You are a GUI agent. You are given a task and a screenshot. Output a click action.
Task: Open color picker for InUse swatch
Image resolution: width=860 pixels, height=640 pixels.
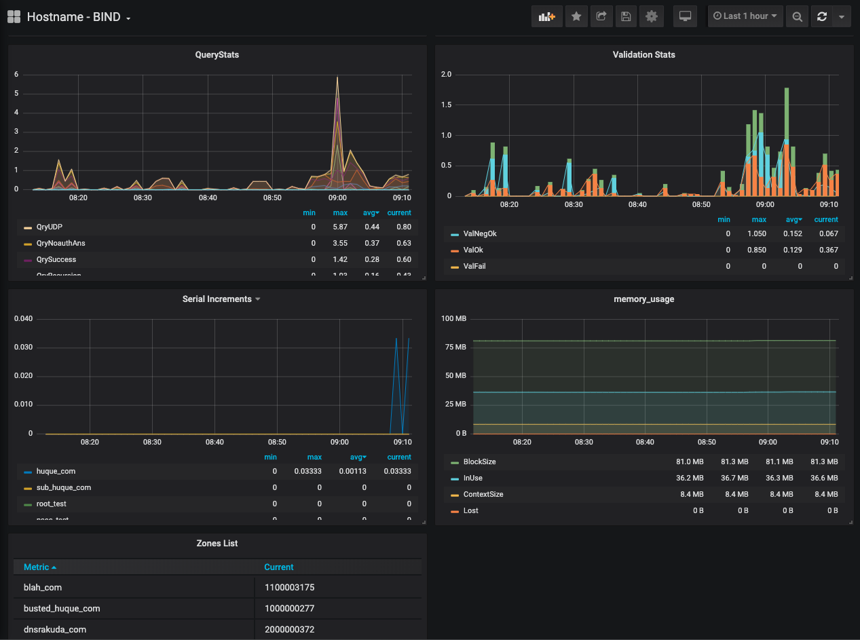coord(455,478)
